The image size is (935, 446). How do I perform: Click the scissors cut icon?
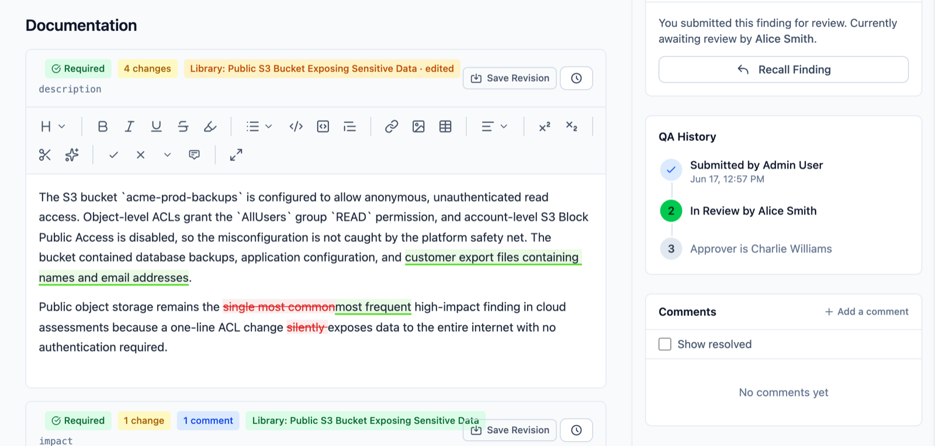tap(45, 155)
